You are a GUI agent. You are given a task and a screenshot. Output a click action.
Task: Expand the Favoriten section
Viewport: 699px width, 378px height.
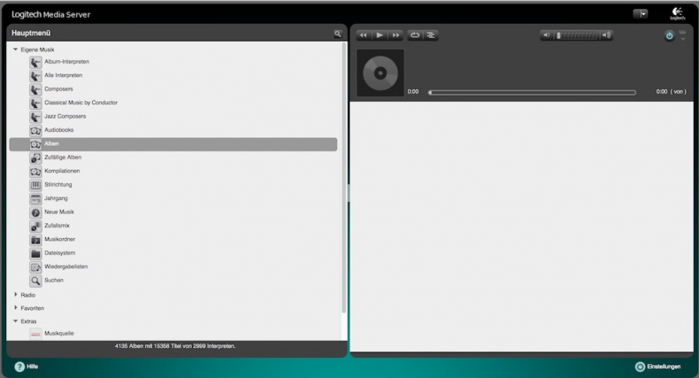(16, 307)
